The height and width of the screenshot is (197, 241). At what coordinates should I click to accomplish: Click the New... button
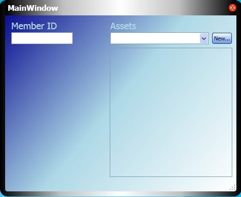click(222, 38)
